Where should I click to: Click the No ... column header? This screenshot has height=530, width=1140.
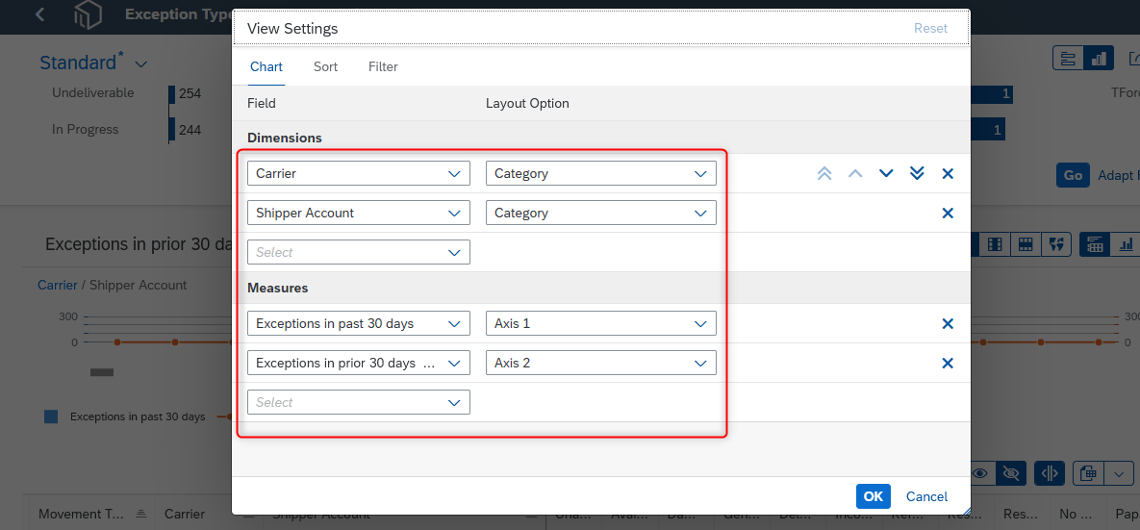click(1077, 514)
